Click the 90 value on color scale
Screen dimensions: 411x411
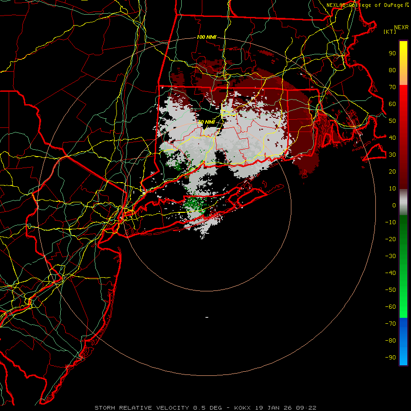(392, 53)
